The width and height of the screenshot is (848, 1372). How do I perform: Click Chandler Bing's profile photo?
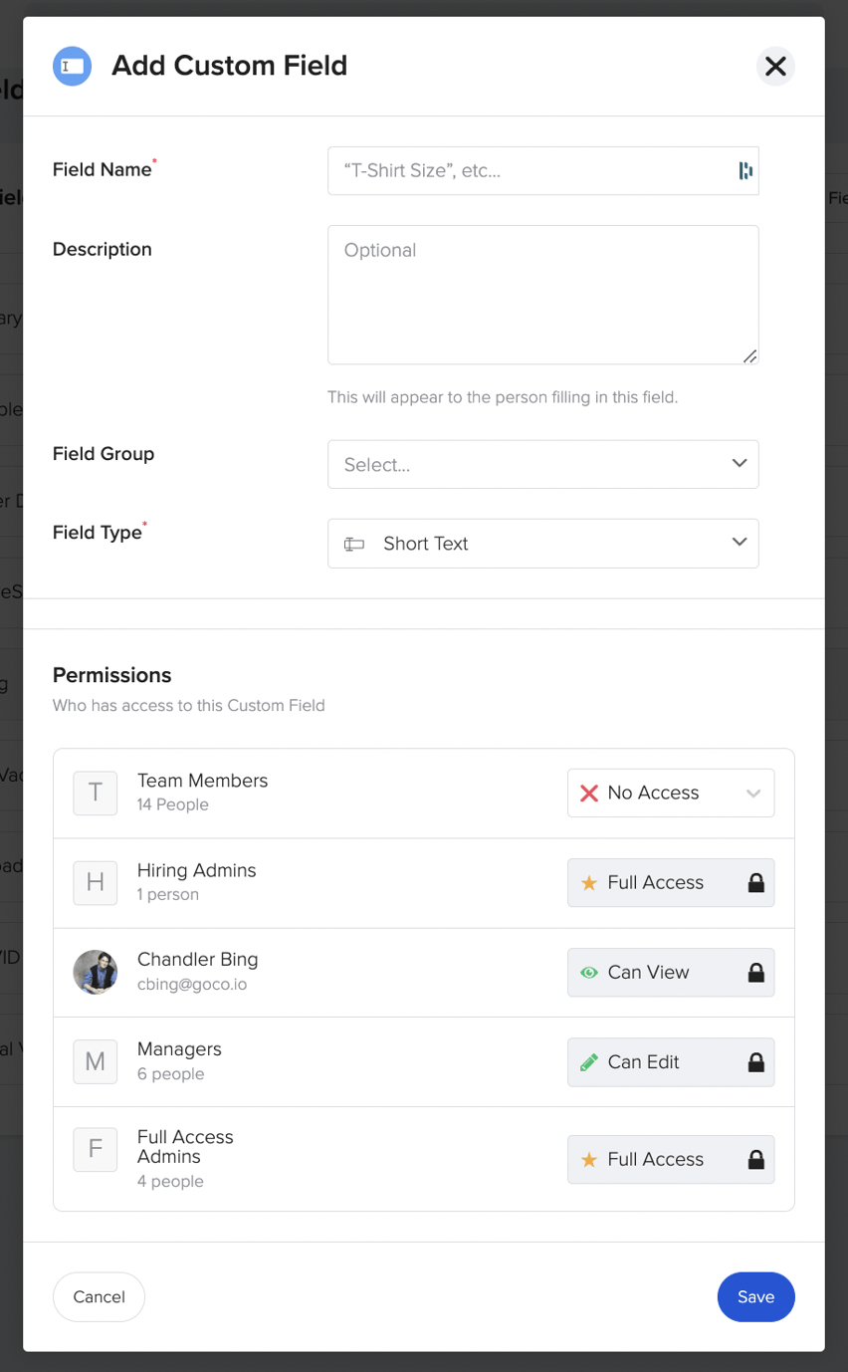pyautogui.click(x=95, y=972)
